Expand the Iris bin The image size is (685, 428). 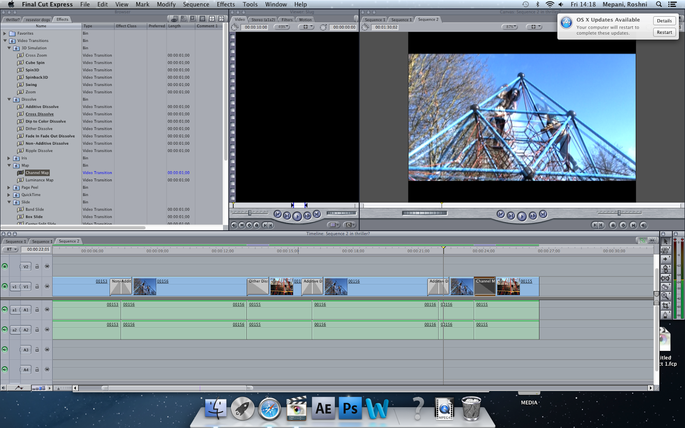coord(9,158)
